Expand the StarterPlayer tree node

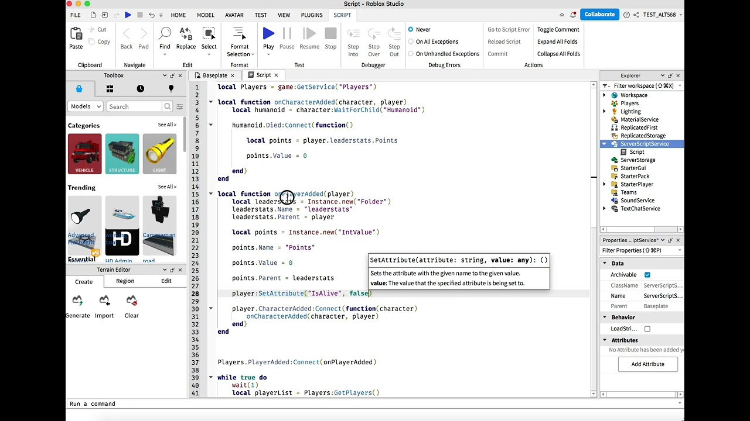point(605,184)
